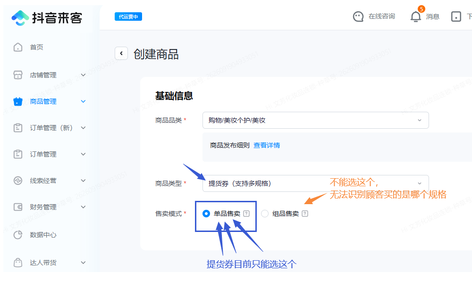This screenshot has width=472, height=281.
Task: Click the online consultation chat icon
Action: [x=358, y=17]
